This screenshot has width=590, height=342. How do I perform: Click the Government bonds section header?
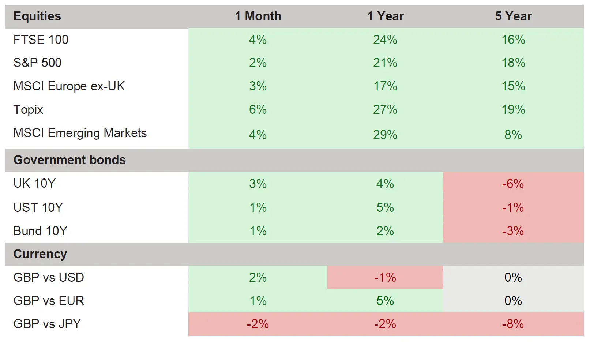coord(69,160)
